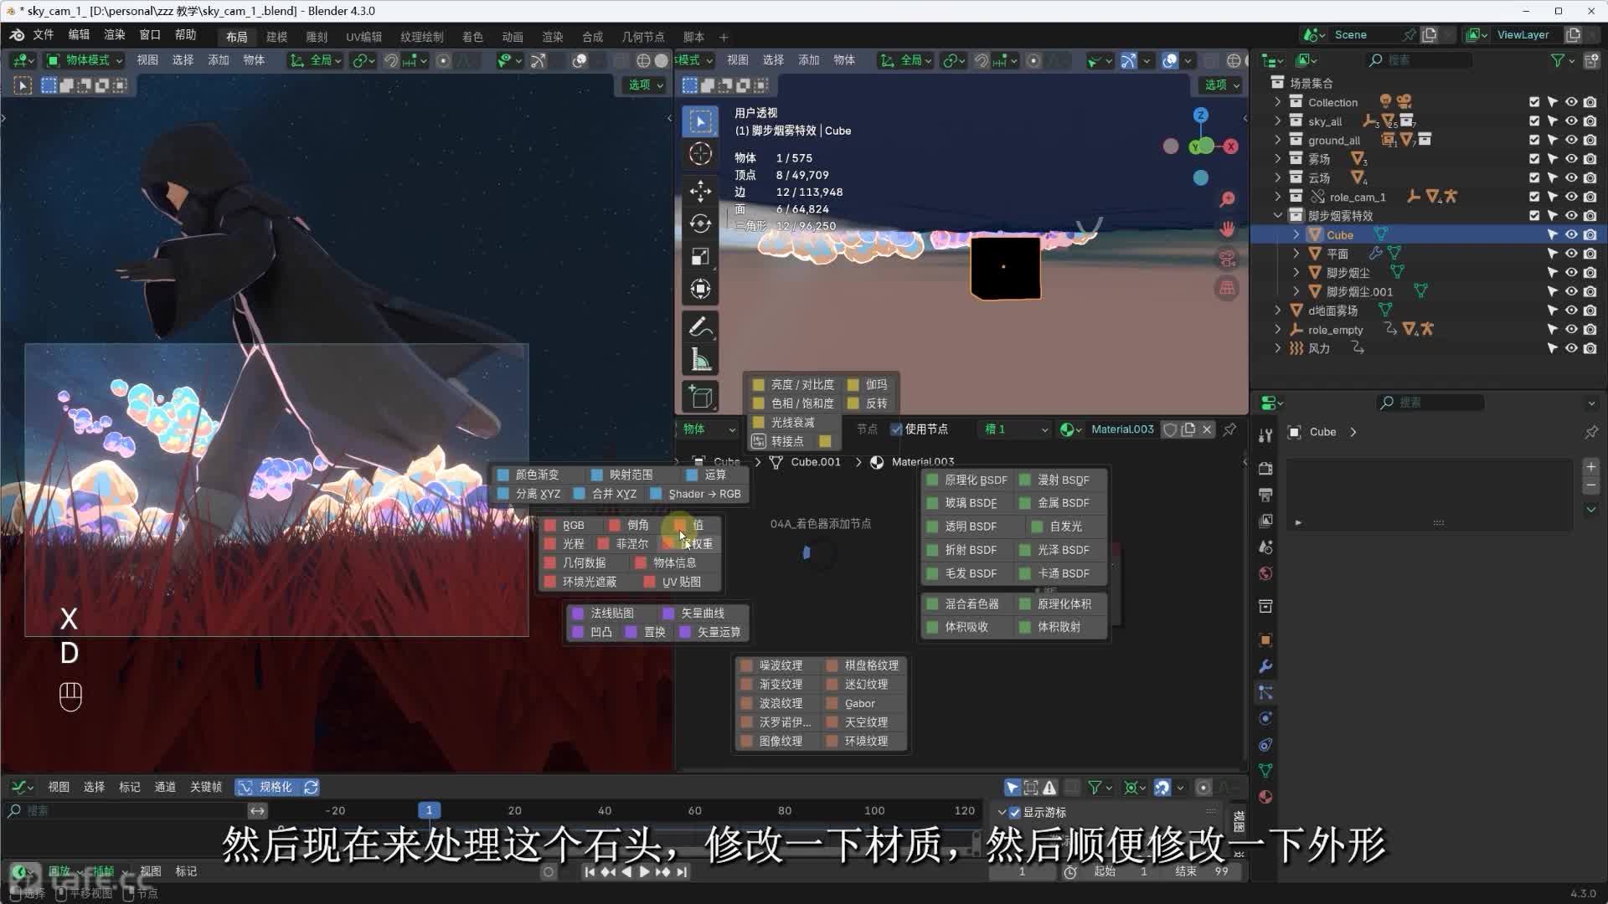Click the Add Cube tool icon
This screenshot has height=904, width=1608.
[x=700, y=397]
